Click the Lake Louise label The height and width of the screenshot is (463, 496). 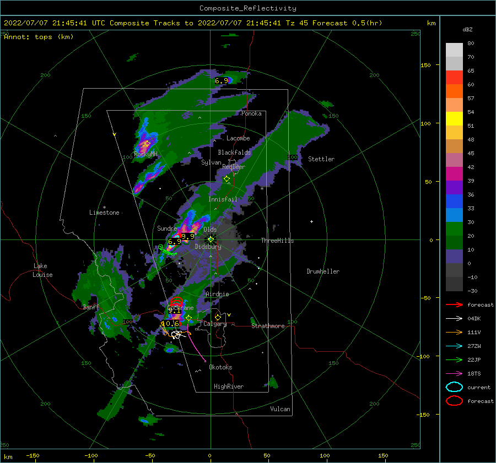pyautogui.click(x=42, y=270)
